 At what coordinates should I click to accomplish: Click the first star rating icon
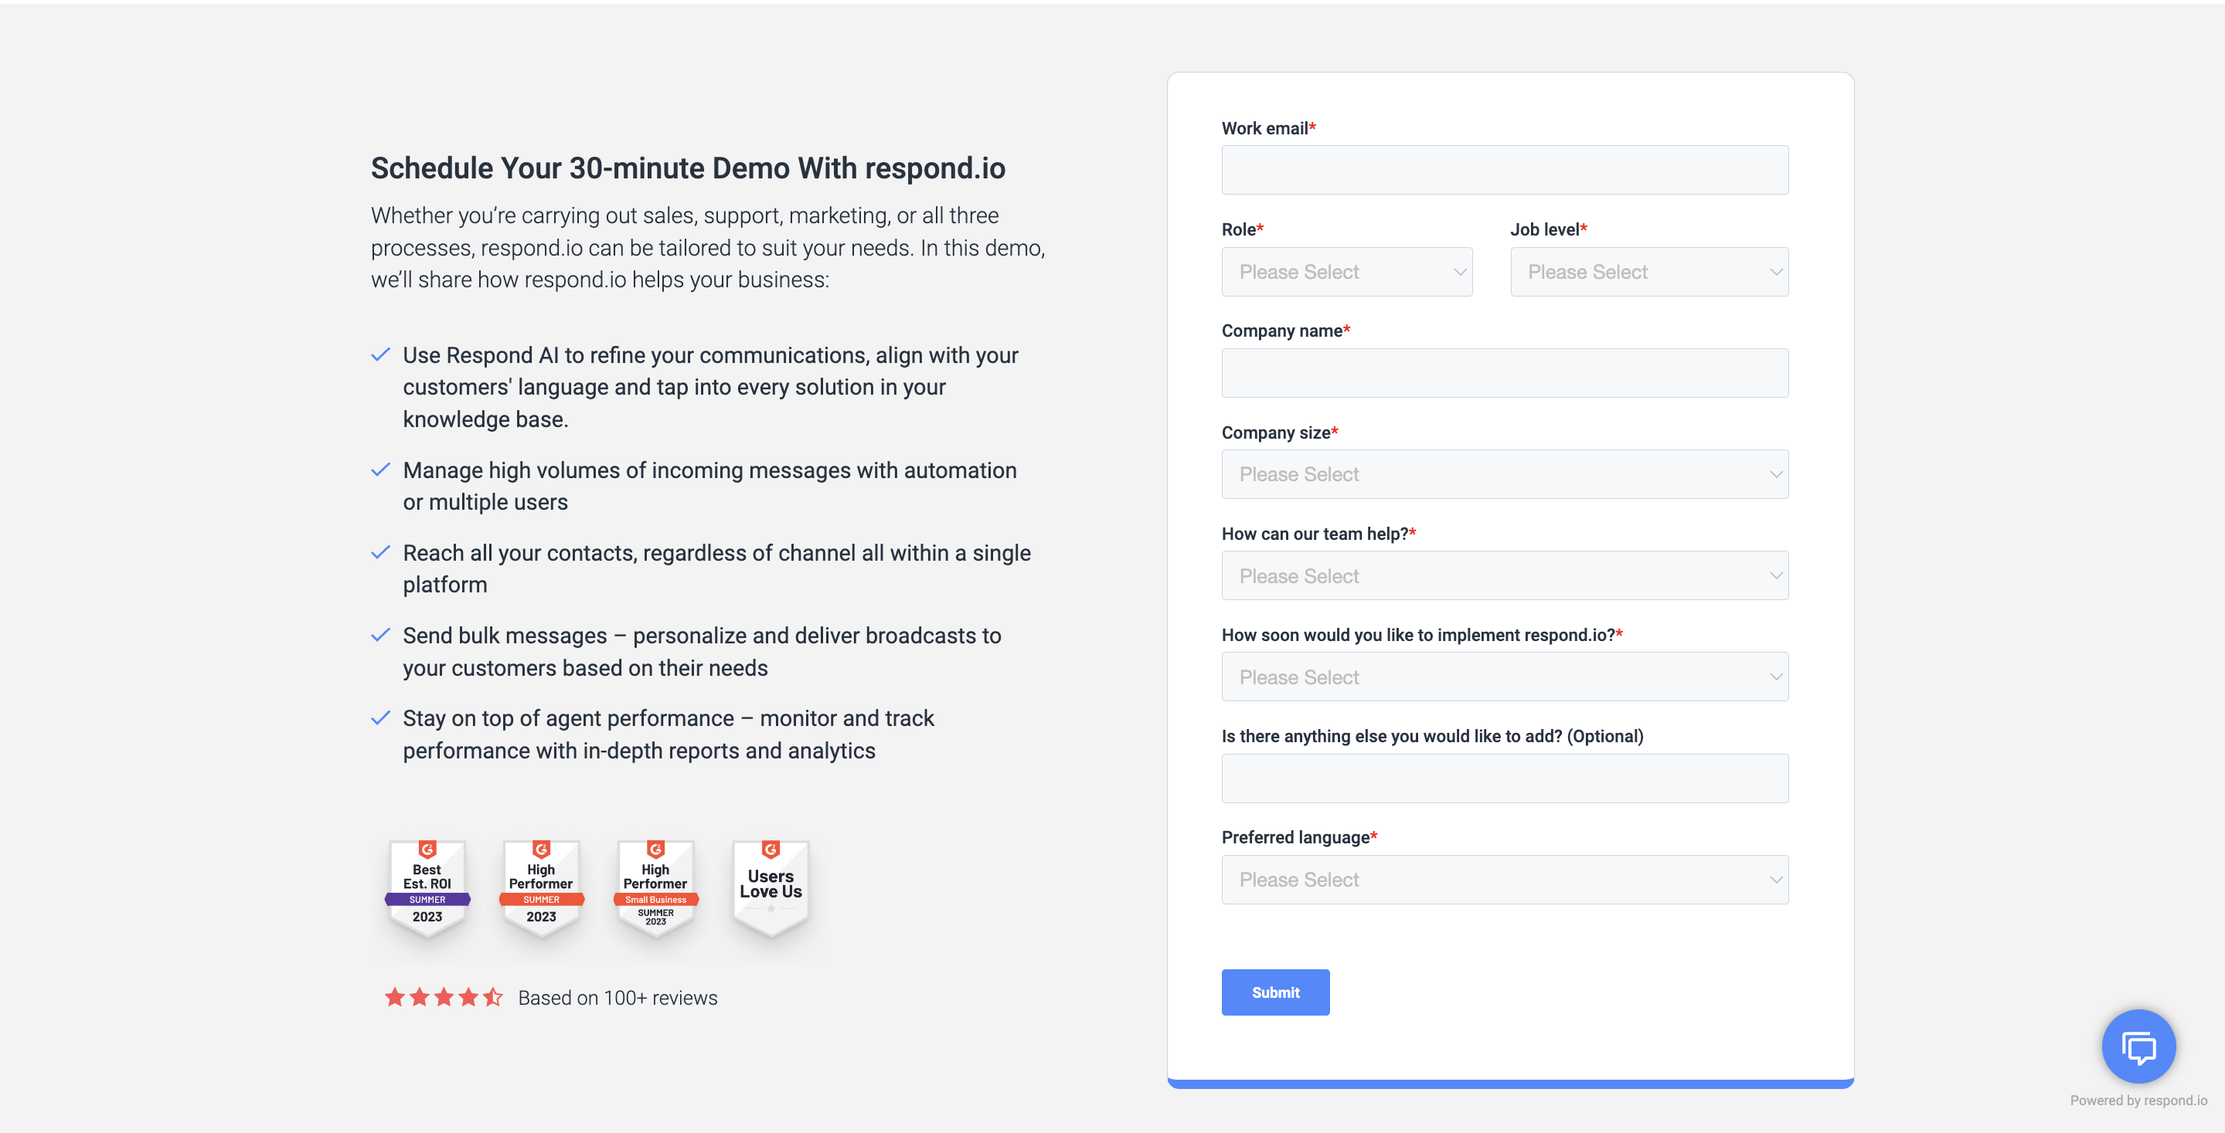click(x=392, y=997)
